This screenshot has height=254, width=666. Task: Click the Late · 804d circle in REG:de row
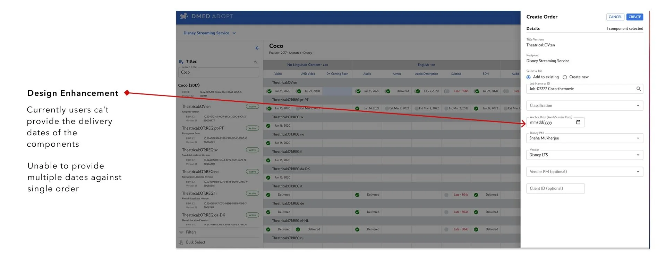pyautogui.click(x=446, y=212)
